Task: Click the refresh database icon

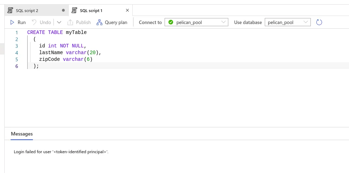Action: 319,22
